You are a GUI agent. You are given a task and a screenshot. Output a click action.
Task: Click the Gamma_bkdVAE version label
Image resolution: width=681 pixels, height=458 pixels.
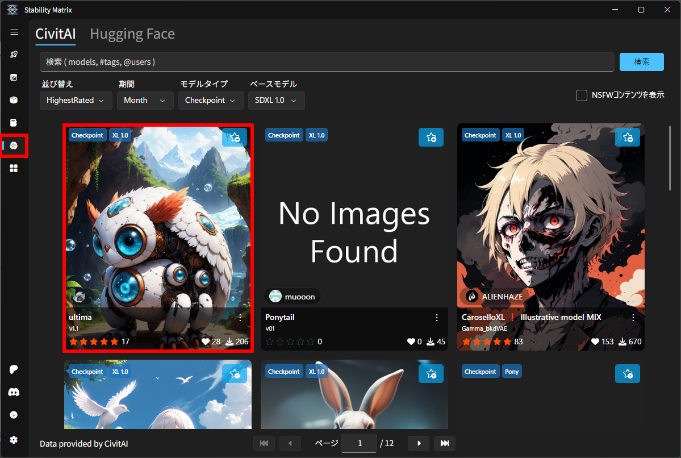tap(484, 328)
